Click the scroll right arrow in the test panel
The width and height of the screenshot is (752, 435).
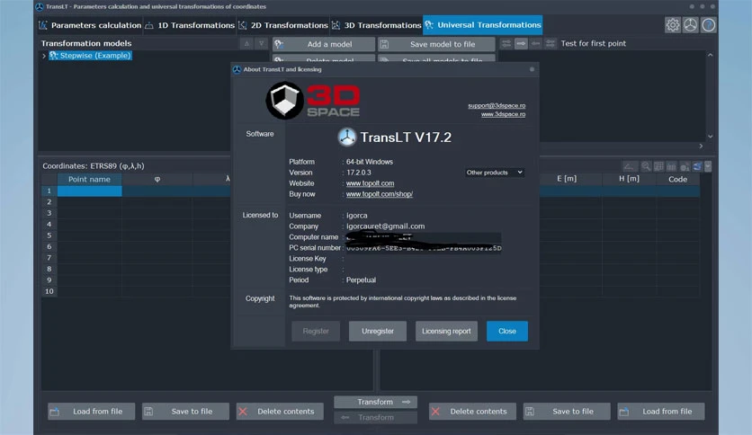coord(701,146)
